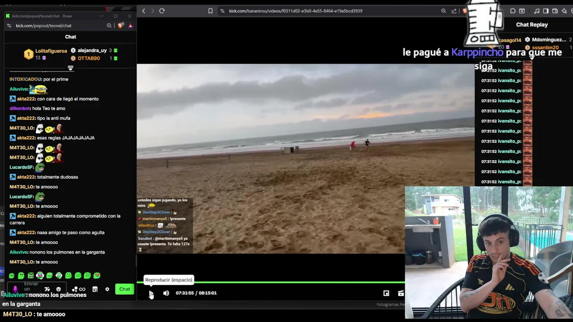Click the share icon in the main toolbar

coord(454,11)
